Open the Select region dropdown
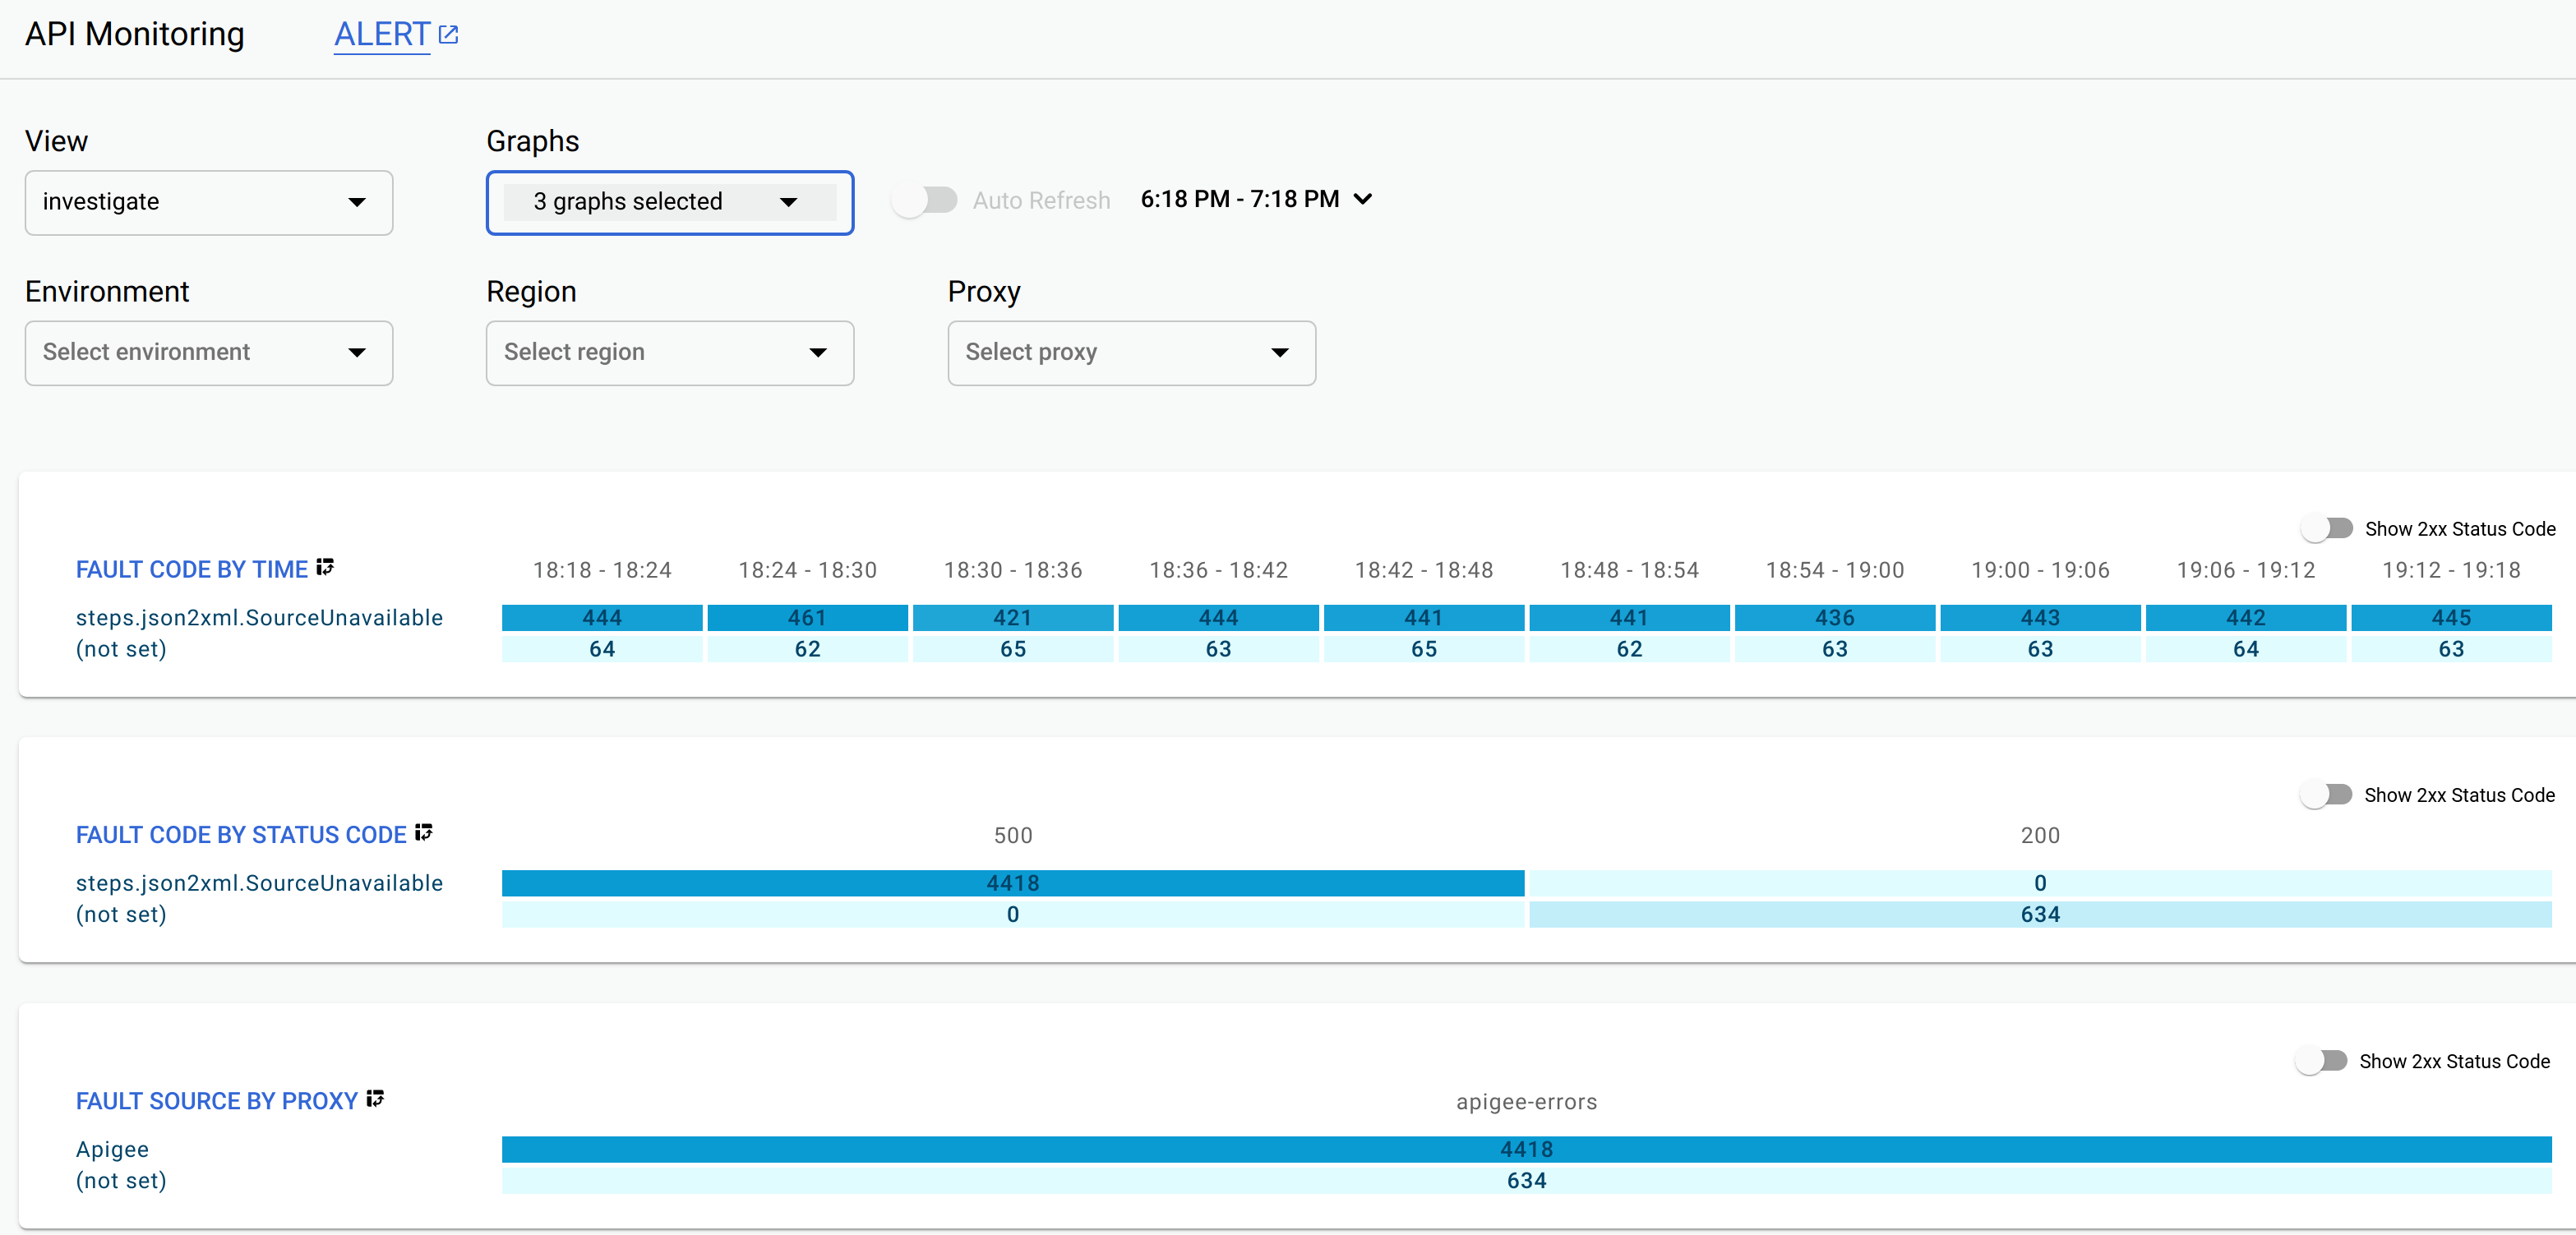2576x1235 pixels. [x=668, y=352]
